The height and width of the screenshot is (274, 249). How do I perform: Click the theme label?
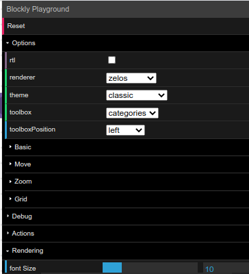click(19, 95)
